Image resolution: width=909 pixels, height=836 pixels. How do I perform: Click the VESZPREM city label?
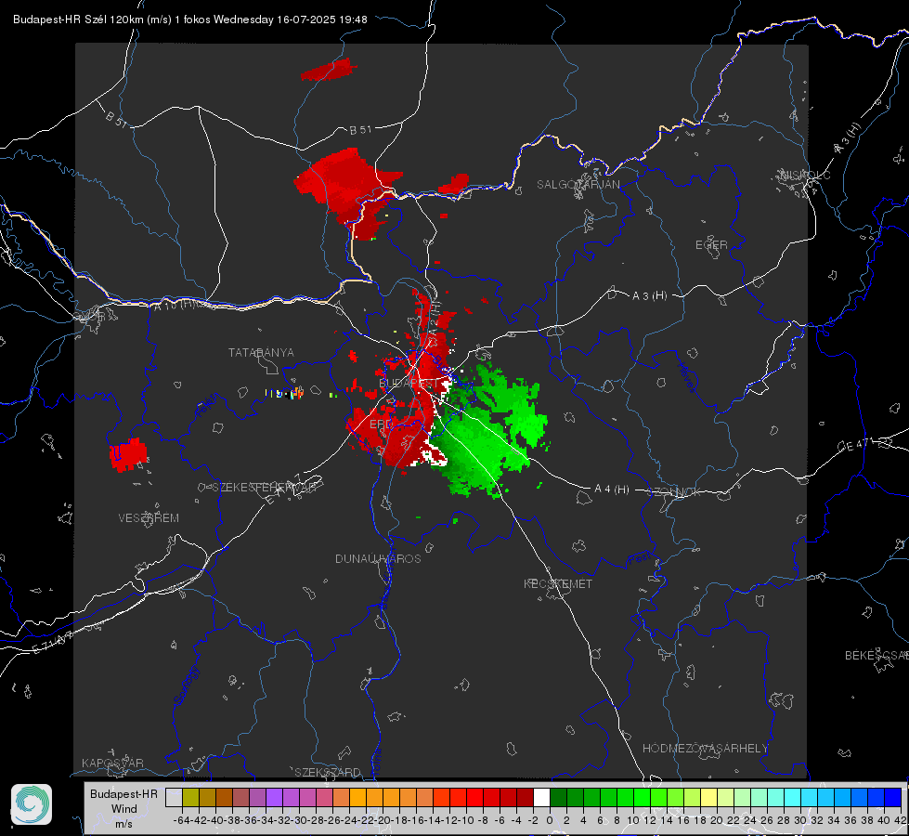[149, 518]
